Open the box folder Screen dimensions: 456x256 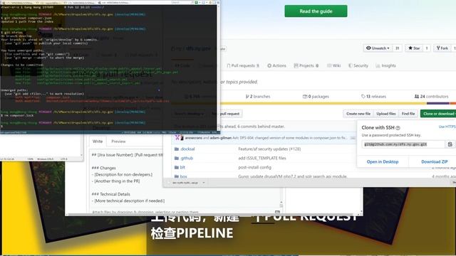coord(184,176)
